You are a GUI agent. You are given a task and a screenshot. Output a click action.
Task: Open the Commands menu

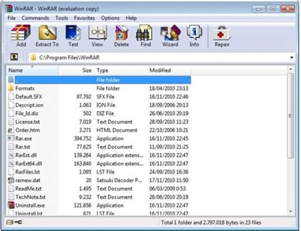coord(36,18)
